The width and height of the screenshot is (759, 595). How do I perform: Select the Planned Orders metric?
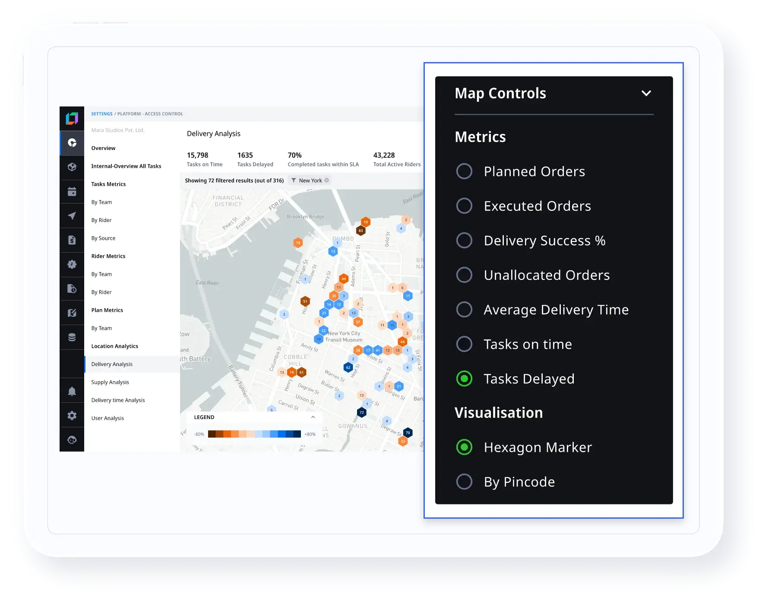point(464,171)
